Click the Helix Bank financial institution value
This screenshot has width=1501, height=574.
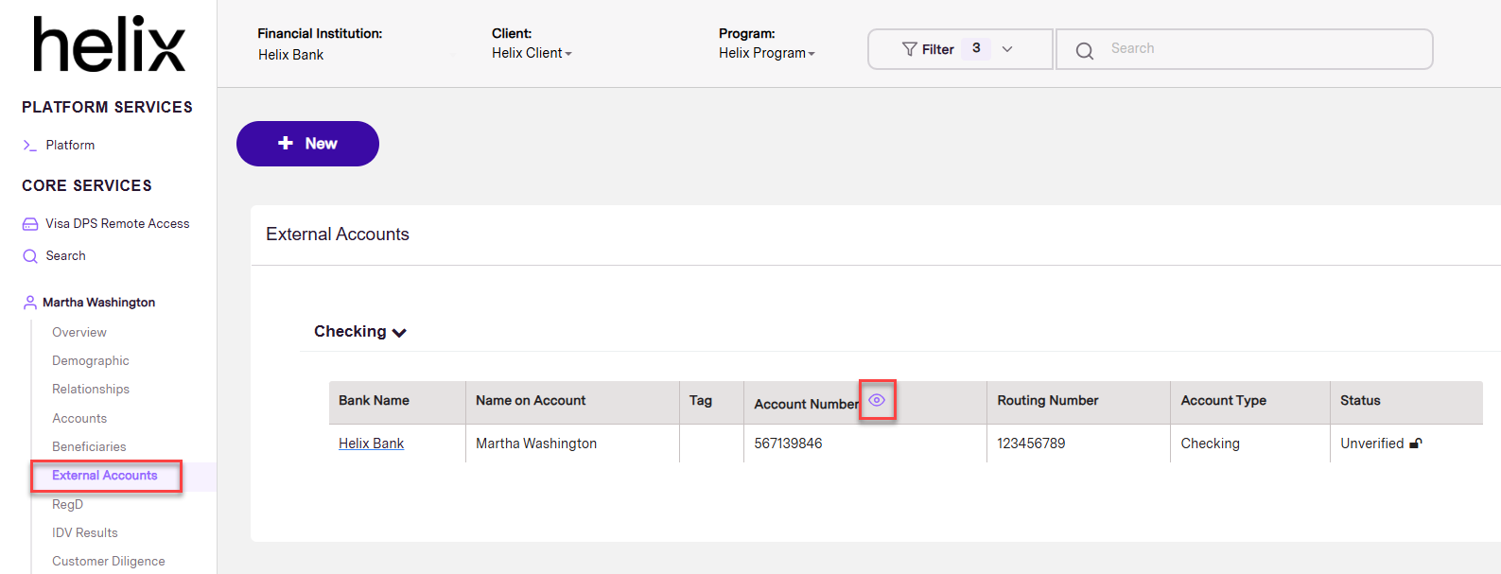(x=290, y=55)
